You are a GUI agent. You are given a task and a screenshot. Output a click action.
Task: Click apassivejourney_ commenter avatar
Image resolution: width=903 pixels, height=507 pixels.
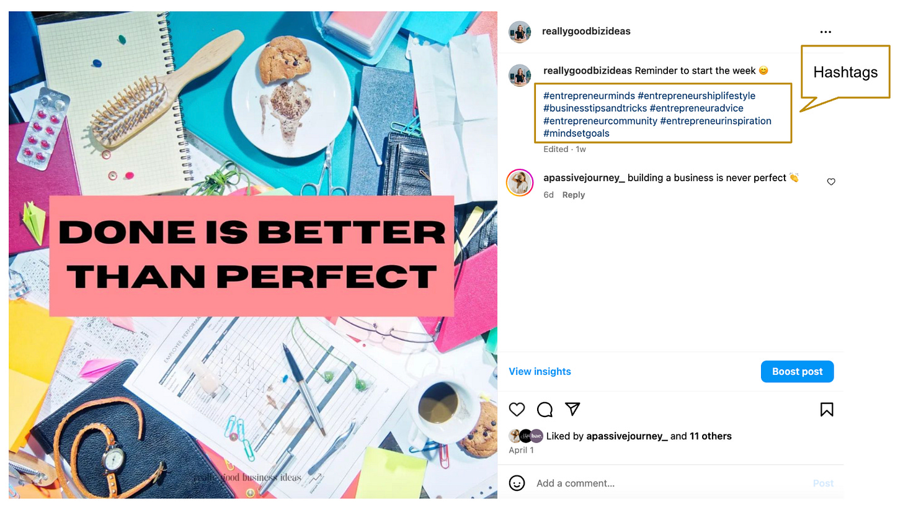coord(520,182)
